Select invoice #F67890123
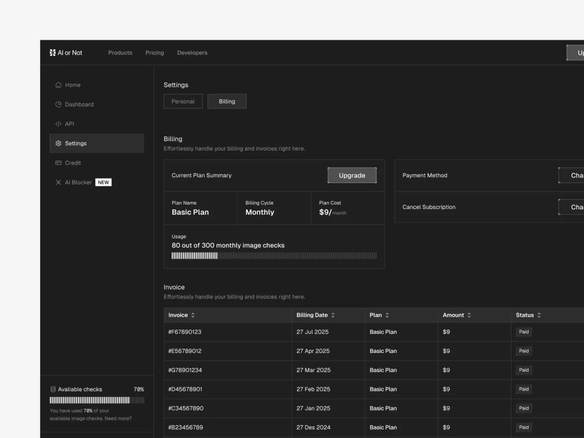584x438 pixels. click(185, 332)
